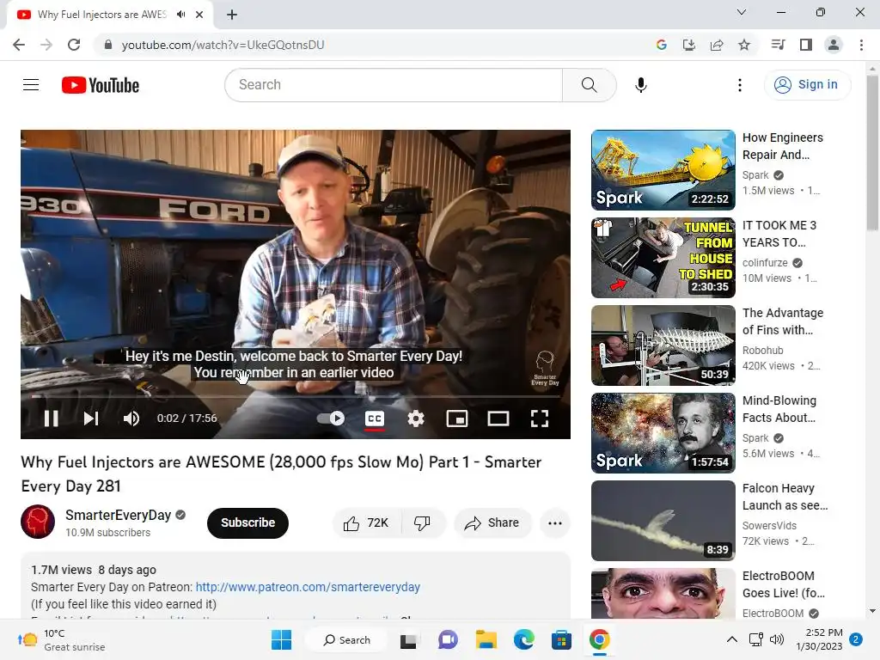Open a new browser tab
Viewport: 880px width, 660px height.
[232, 15]
